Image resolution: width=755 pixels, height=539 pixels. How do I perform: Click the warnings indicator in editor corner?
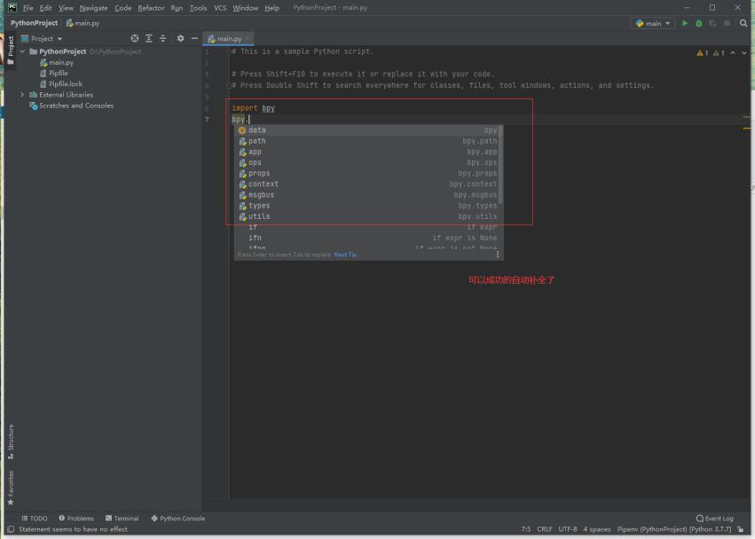tap(711, 53)
